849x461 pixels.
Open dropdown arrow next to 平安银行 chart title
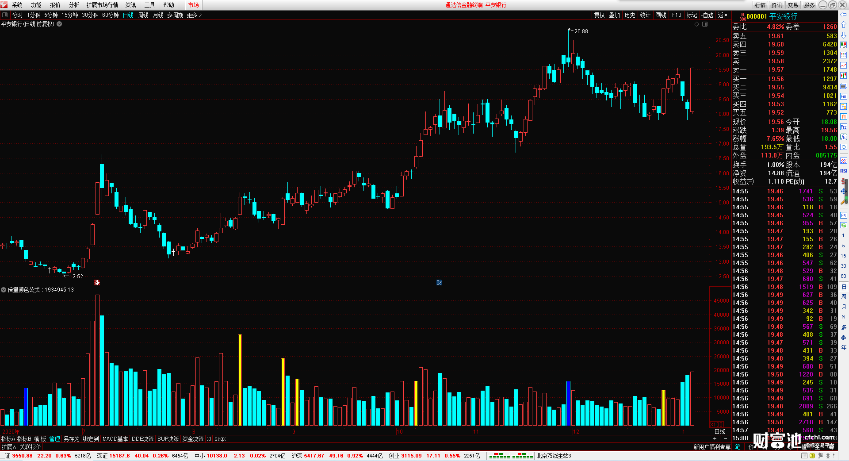tap(59, 24)
